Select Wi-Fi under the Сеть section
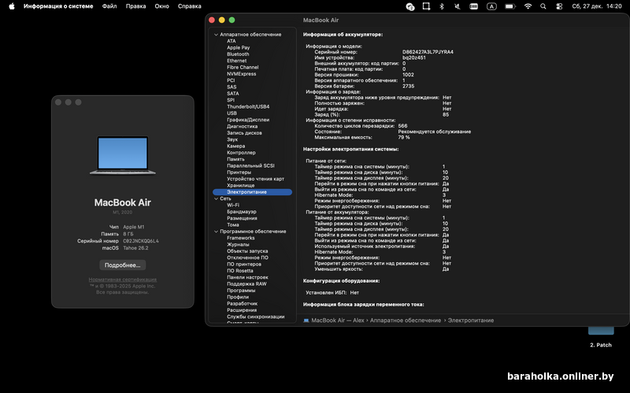The width and height of the screenshot is (630, 393). coord(233,206)
